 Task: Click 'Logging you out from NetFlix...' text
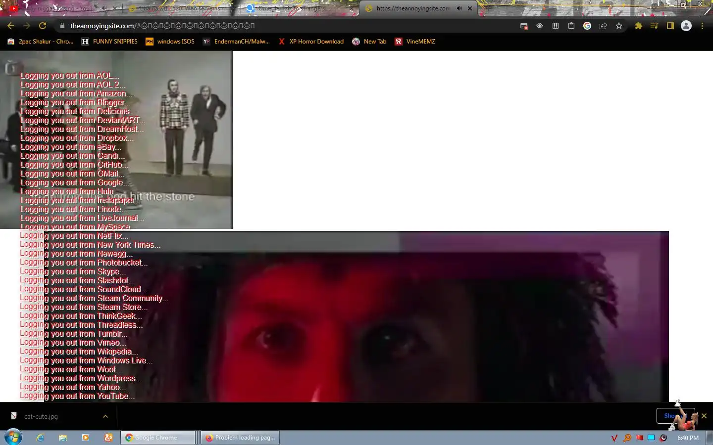(74, 236)
